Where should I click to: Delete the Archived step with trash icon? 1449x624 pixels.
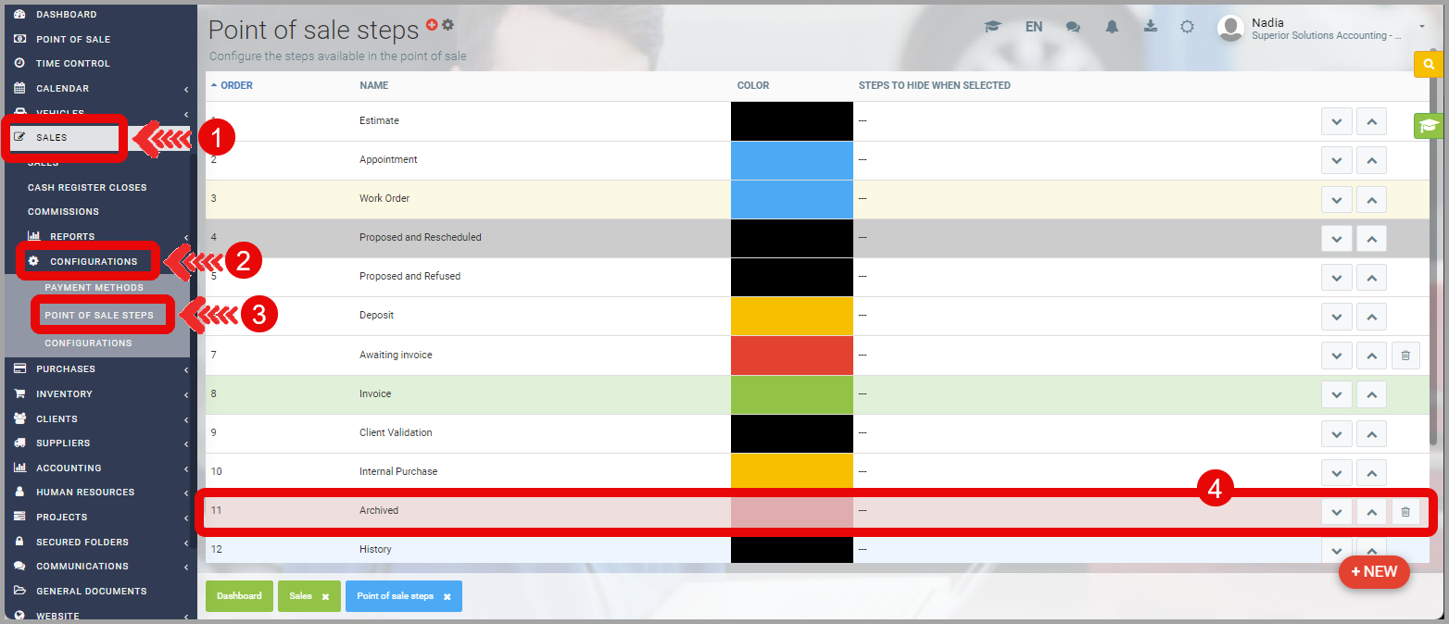(1405, 511)
